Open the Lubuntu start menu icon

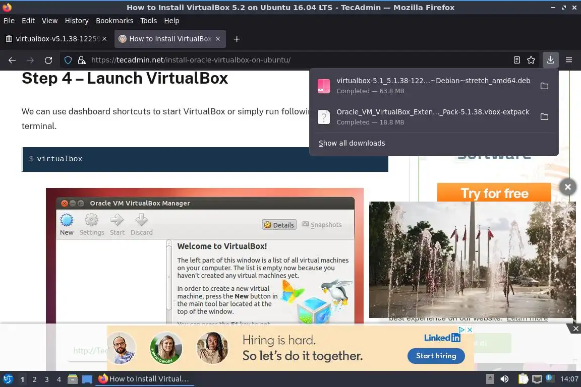click(x=8, y=379)
